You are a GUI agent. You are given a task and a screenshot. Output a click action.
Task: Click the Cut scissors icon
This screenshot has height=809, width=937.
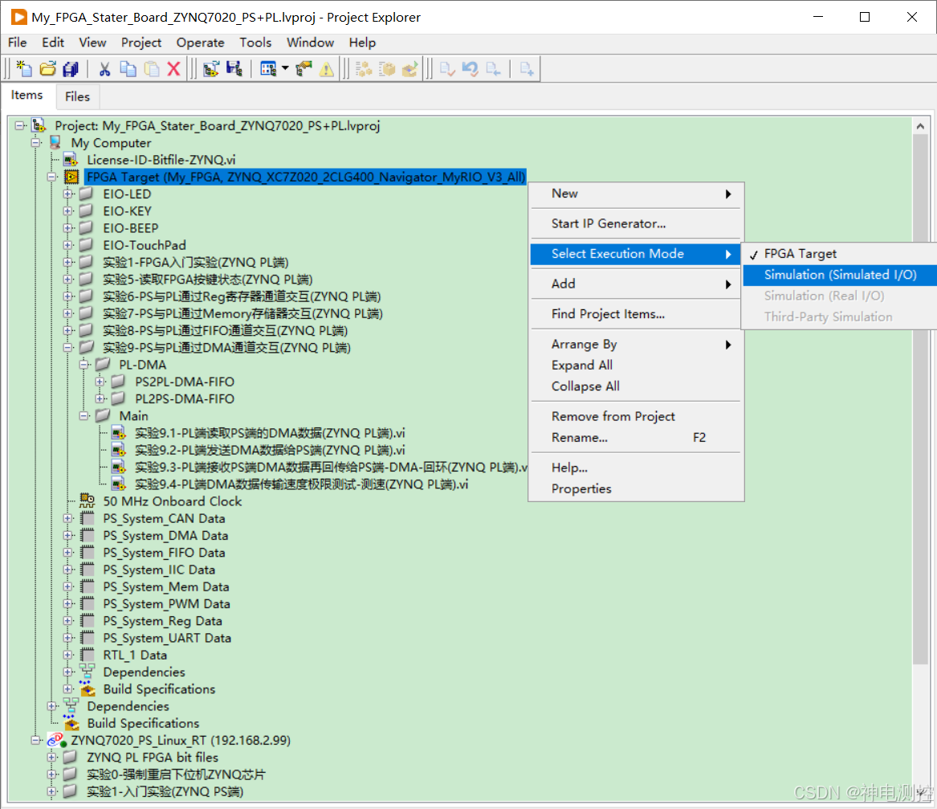104,69
